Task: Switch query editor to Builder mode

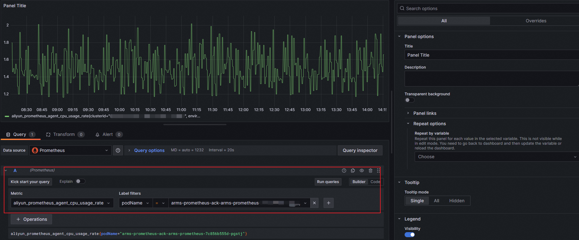Action: tap(359, 182)
